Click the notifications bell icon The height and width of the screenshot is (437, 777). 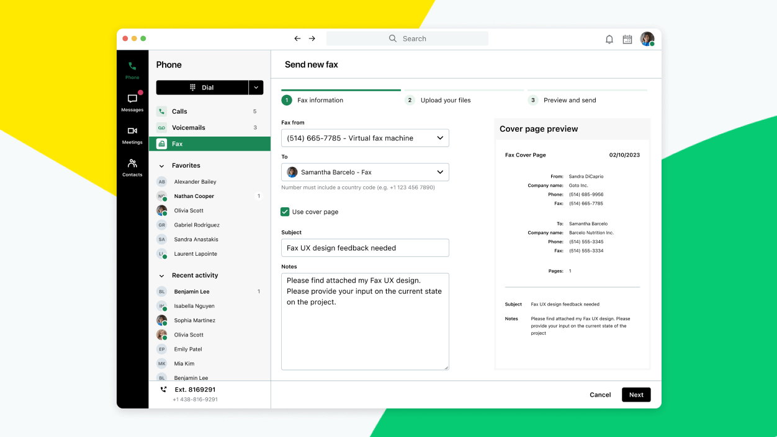pos(609,39)
